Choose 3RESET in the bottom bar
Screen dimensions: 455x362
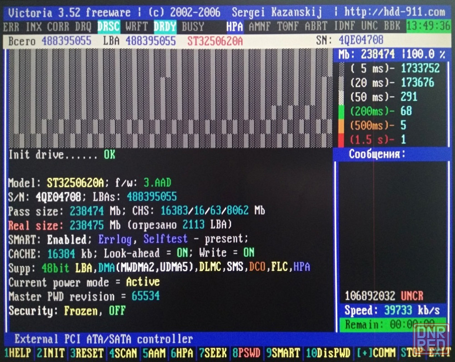[87, 353]
